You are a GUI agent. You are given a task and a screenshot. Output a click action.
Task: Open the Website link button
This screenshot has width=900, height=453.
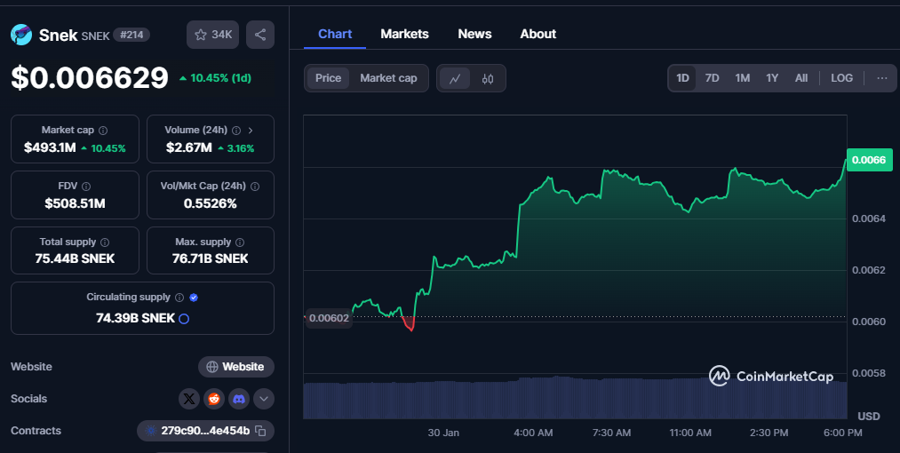(236, 367)
